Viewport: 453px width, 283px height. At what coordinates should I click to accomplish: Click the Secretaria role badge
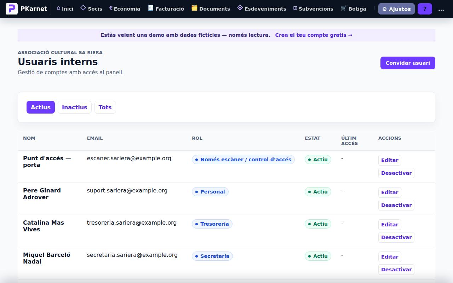[212, 256]
